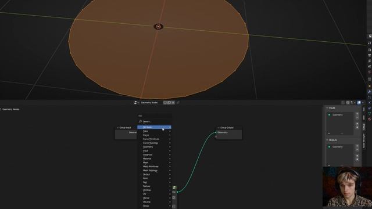Image resolution: width=372 pixels, height=209 pixels.
Task: Open the Mesh Topology submenu
Action: pyautogui.click(x=154, y=170)
